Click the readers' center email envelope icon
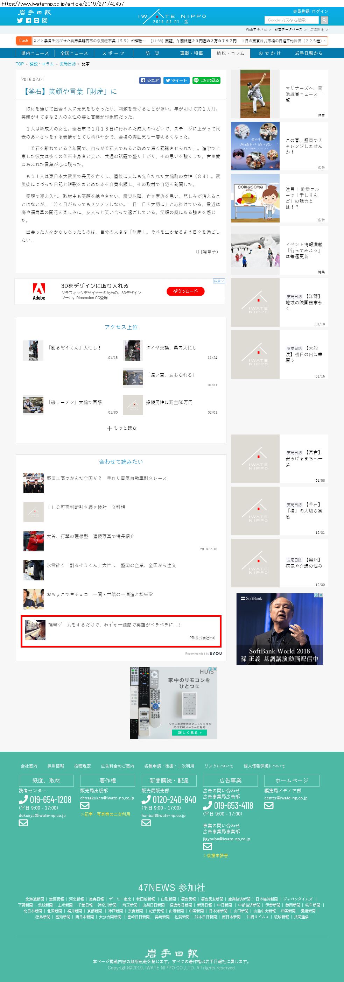This screenshot has height=982, width=344. coord(23,823)
